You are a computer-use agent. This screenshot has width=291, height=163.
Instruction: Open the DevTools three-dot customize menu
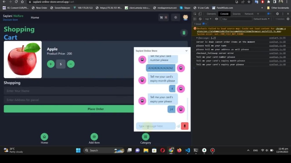pos(283,14)
